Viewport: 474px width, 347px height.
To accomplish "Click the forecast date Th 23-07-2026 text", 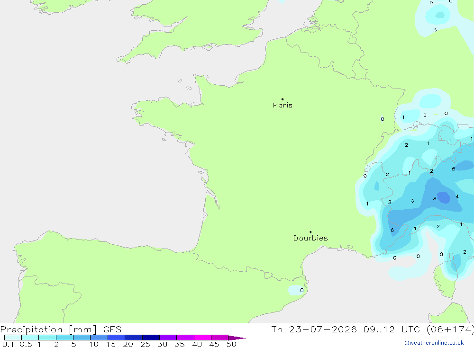I will [x=314, y=329].
